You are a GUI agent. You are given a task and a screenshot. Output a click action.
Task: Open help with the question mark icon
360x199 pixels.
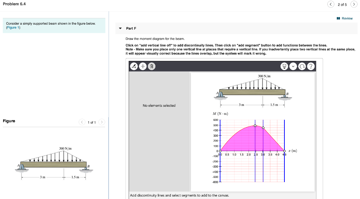(311, 66)
